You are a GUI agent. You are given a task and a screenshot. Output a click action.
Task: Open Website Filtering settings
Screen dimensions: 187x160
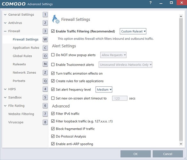21,114
